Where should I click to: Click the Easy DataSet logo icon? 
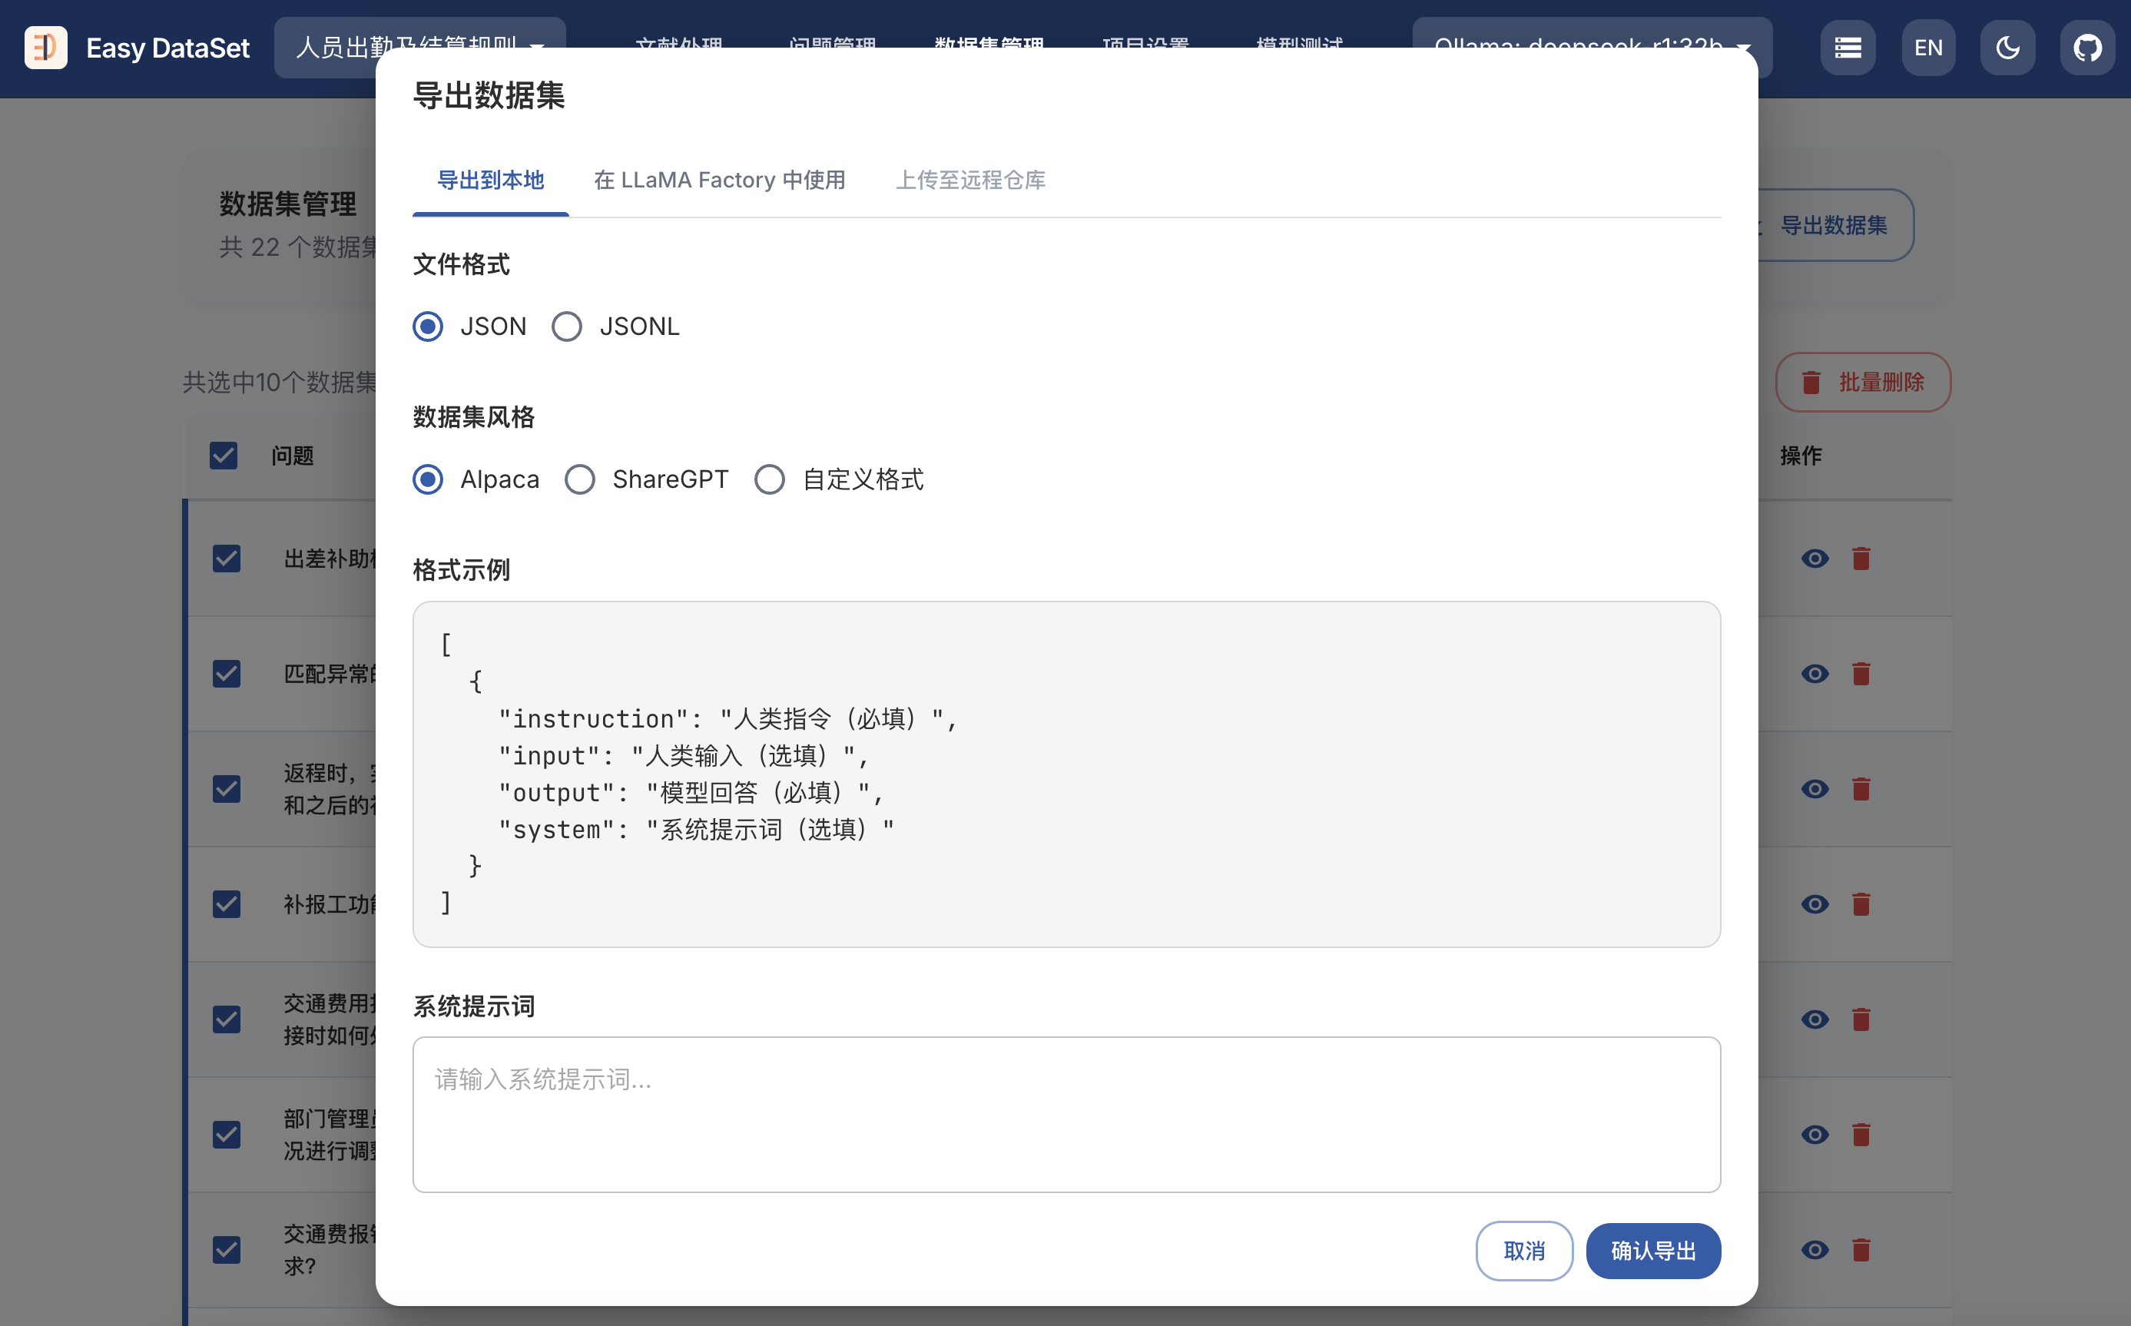click(45, 48)
